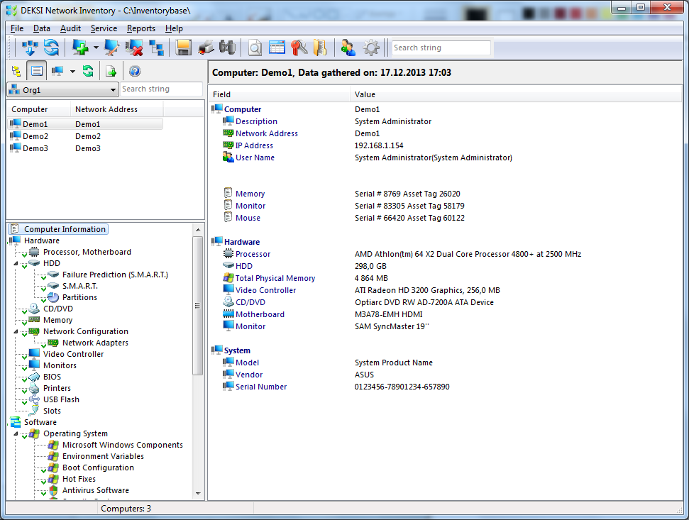Viewport: 689px width, 520px height.
Task: Select USB Flash tree item
Action: [61, 399]
